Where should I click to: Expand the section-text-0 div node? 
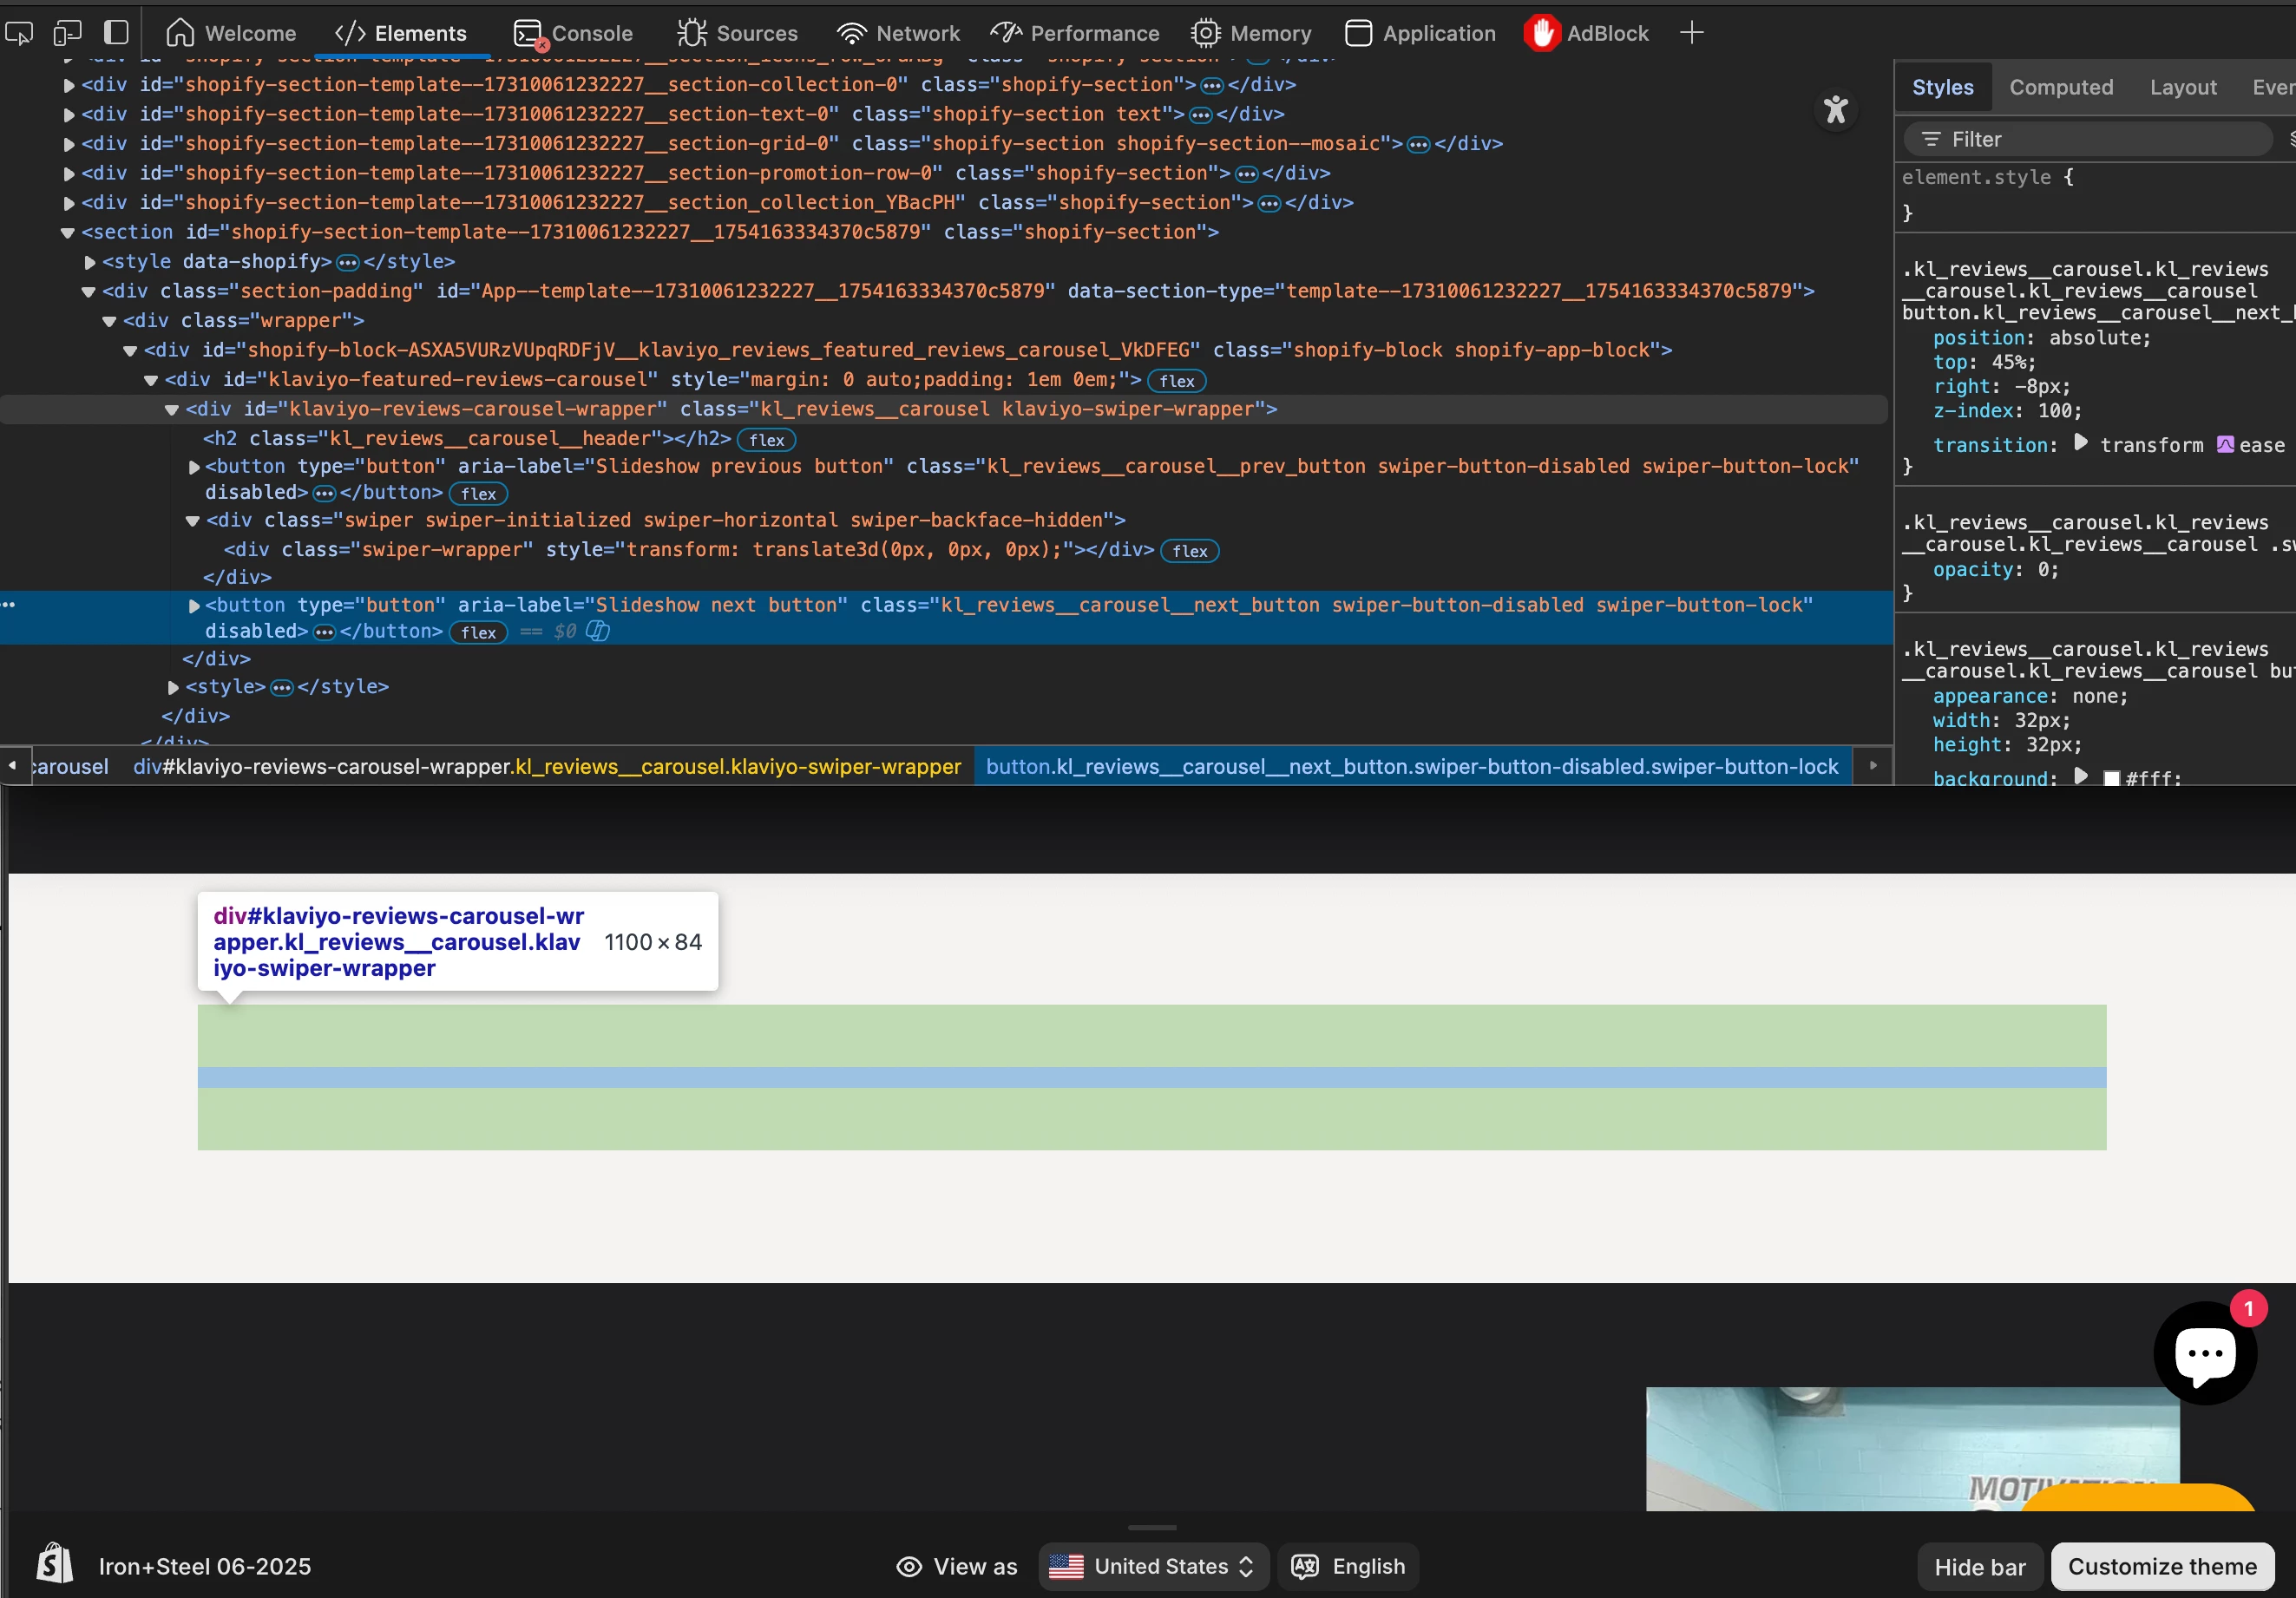pos(69,115)
